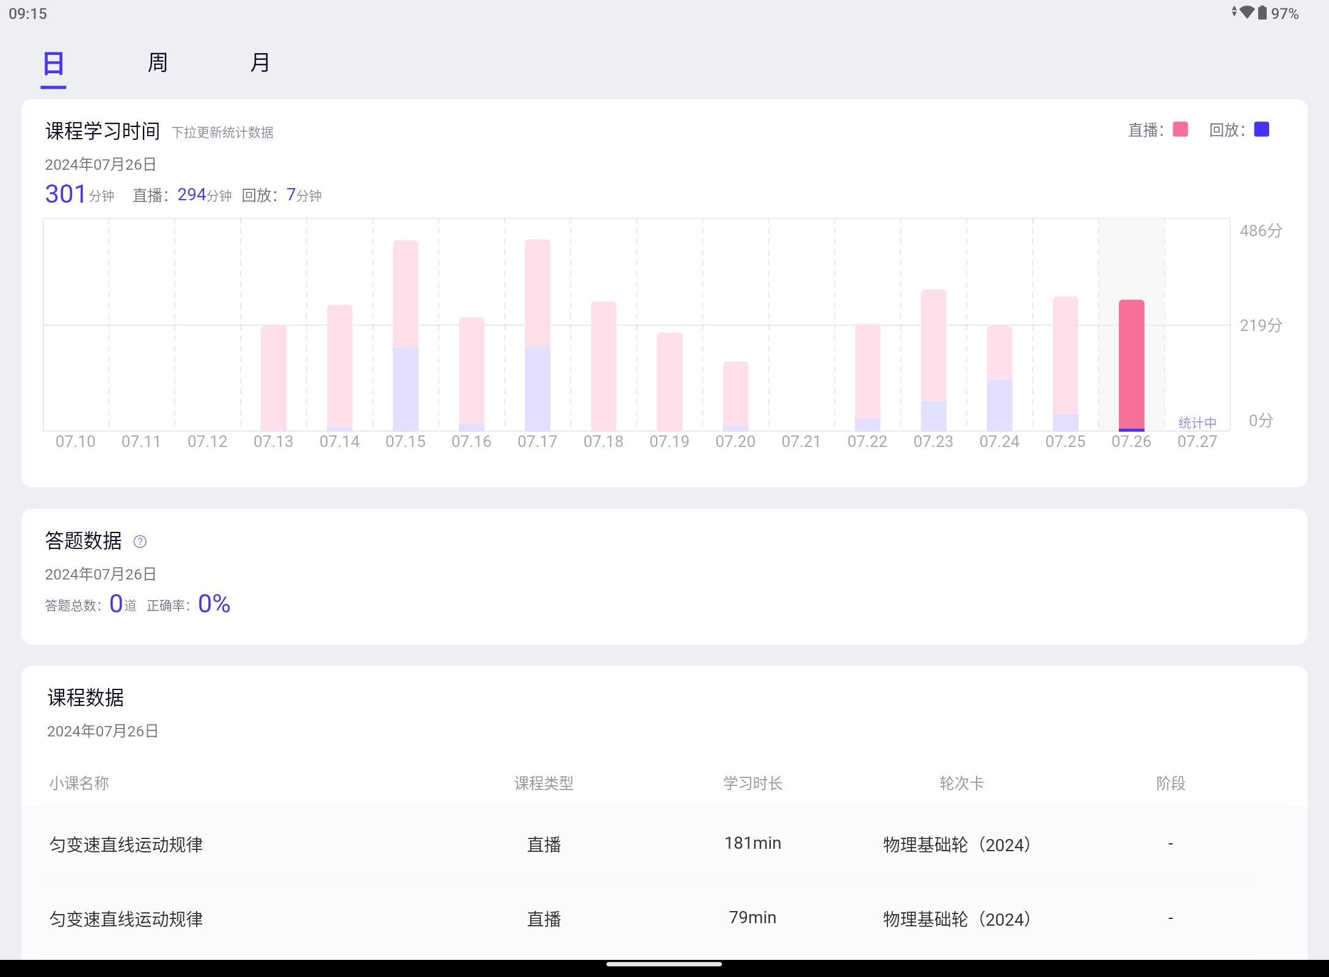Open the 181min 匀变速直线运动规律 row

[664, 844]
